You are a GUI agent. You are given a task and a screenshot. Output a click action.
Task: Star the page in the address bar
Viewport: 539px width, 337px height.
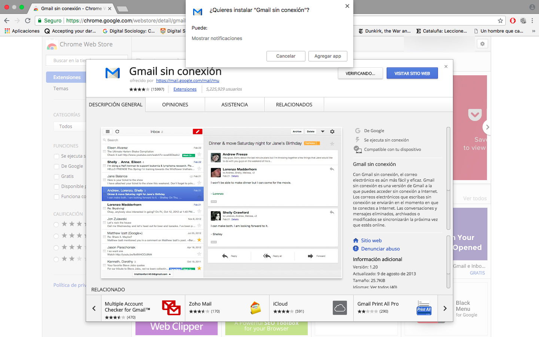tap(500, 21)
